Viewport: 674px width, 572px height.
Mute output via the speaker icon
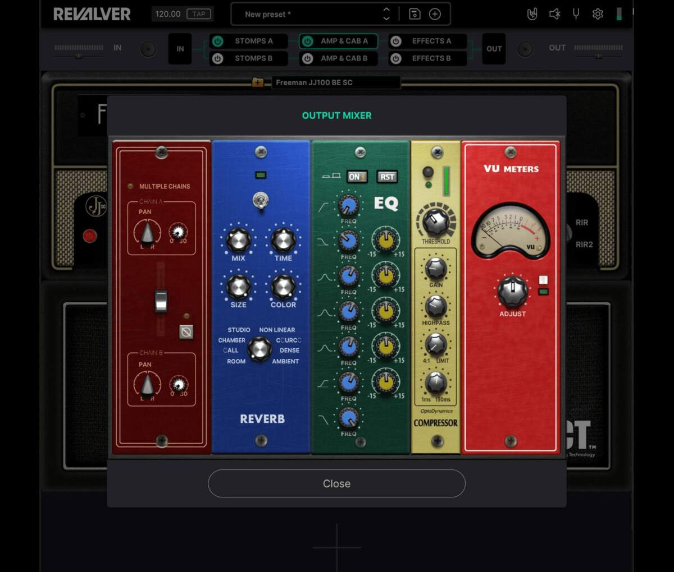tap(555, 13)
